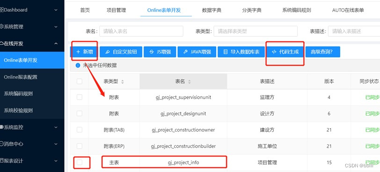Click the 表描述 column header
The width and height of the screenshot is (380, 172).
pos(267,82)
